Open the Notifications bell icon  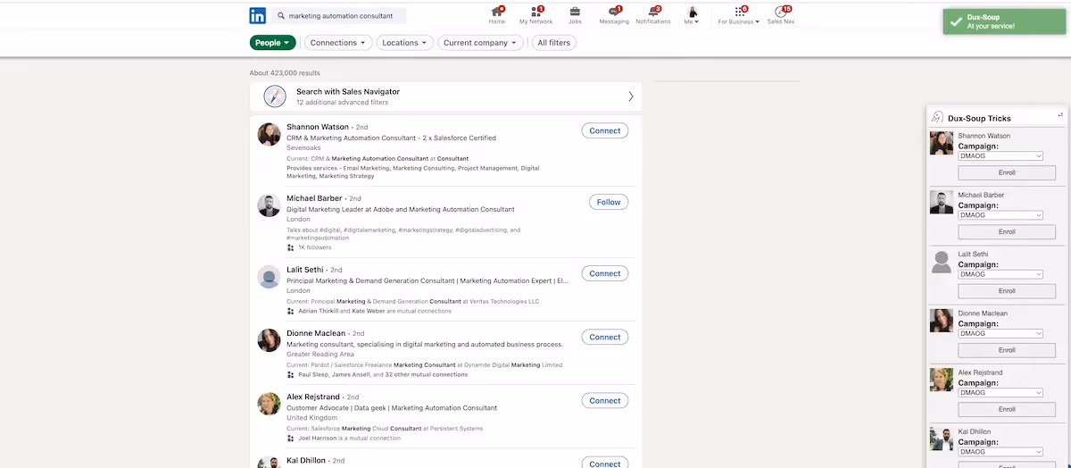coord(653,12)
